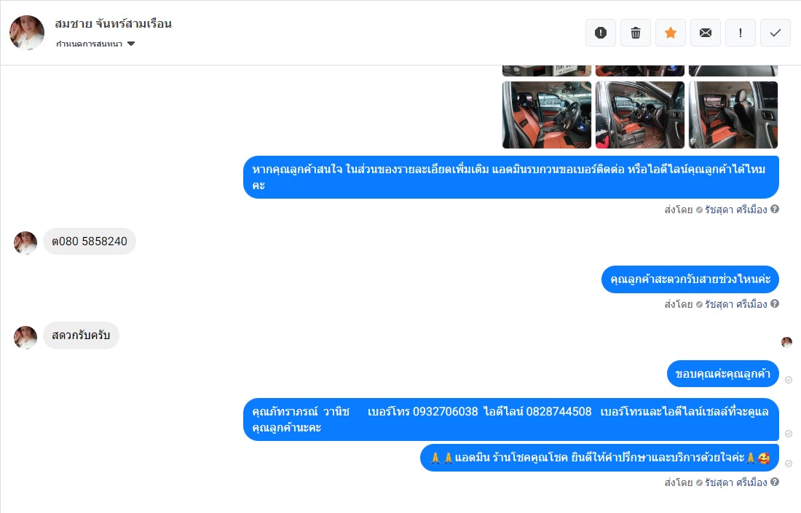Viewport: 801px width, 513px height.
Task: Select the phone number message 080 5858240
Action: point(90,242)
